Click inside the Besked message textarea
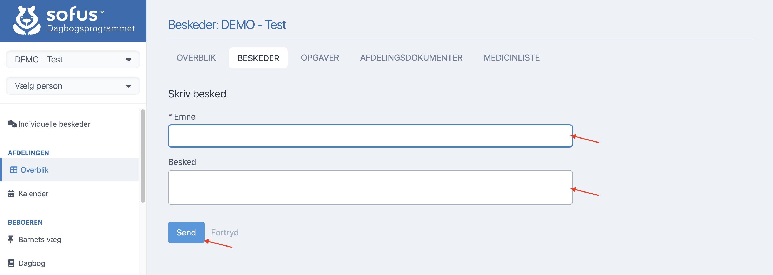773x275 pixels. click(x=370, y=188)
